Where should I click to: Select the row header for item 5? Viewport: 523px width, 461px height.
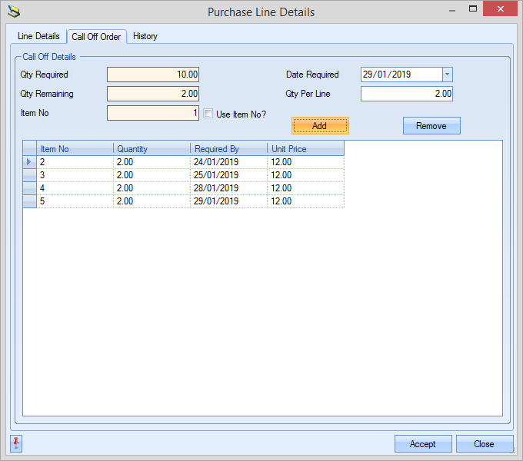click(30, 201)
